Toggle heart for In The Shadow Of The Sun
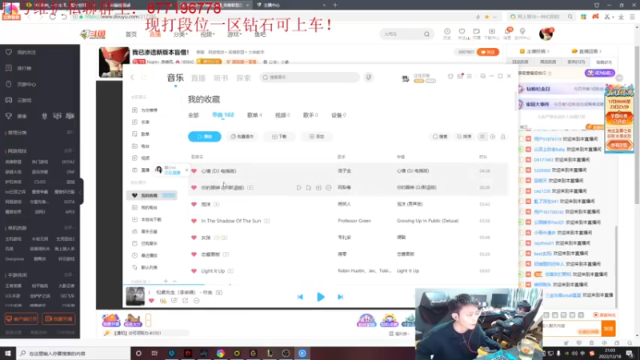 pos(194,221)
